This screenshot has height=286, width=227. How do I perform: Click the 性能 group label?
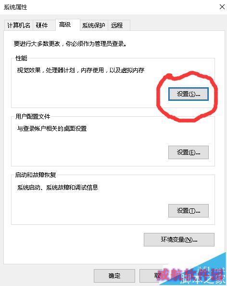coord(21,58)
